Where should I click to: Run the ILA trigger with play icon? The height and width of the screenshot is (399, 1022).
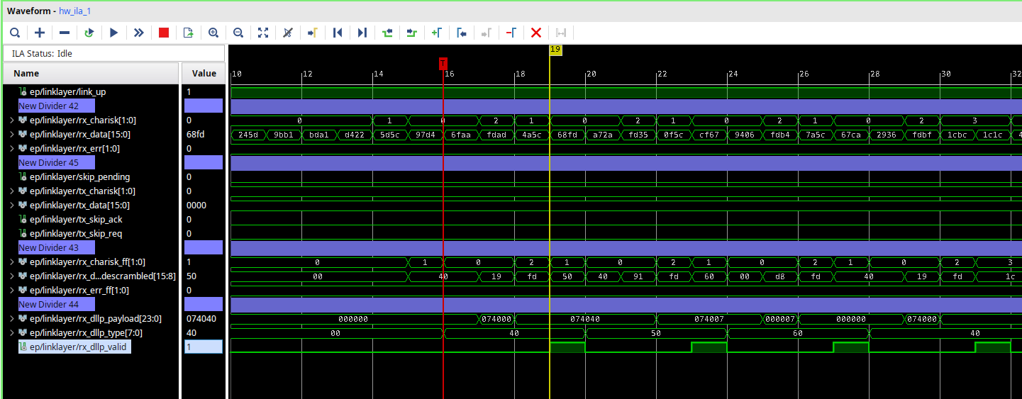113,33
